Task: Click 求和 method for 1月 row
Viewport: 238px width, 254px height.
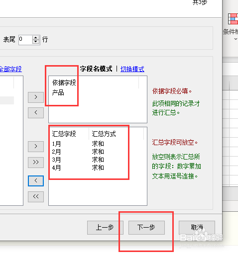Action: [98, 144]
